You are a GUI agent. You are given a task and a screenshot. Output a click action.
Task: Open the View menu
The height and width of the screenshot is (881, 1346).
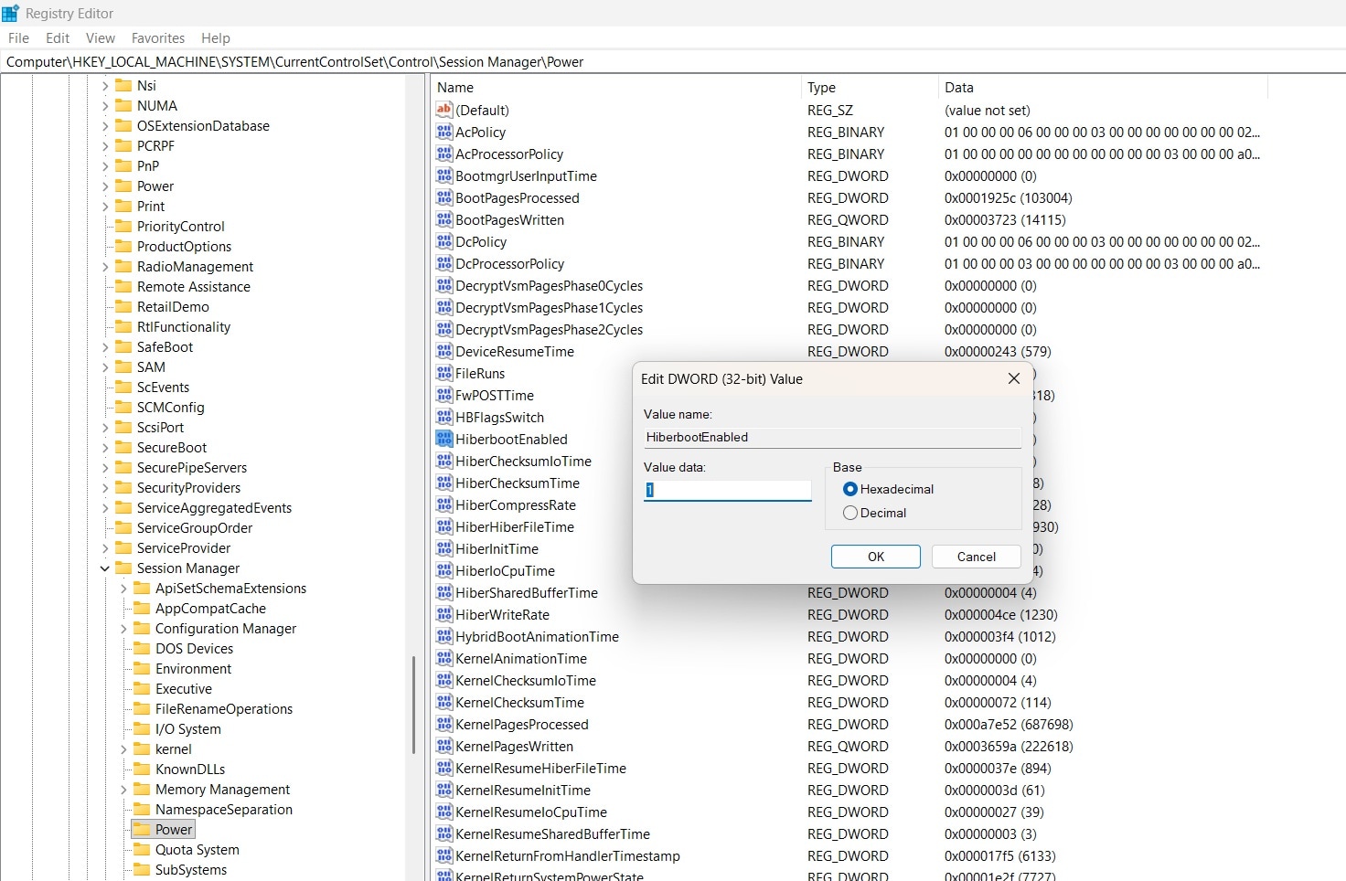pyautogui.click(x=100, y=37)
